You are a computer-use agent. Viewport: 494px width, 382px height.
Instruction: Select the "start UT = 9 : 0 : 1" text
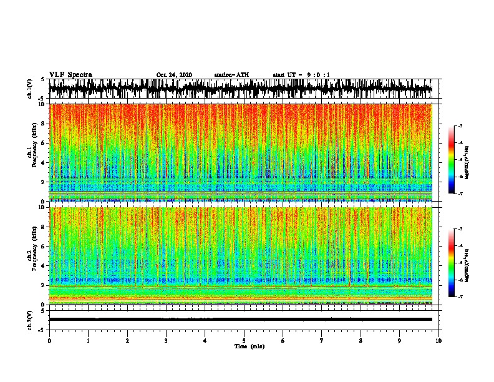click(x=301, y=75)
